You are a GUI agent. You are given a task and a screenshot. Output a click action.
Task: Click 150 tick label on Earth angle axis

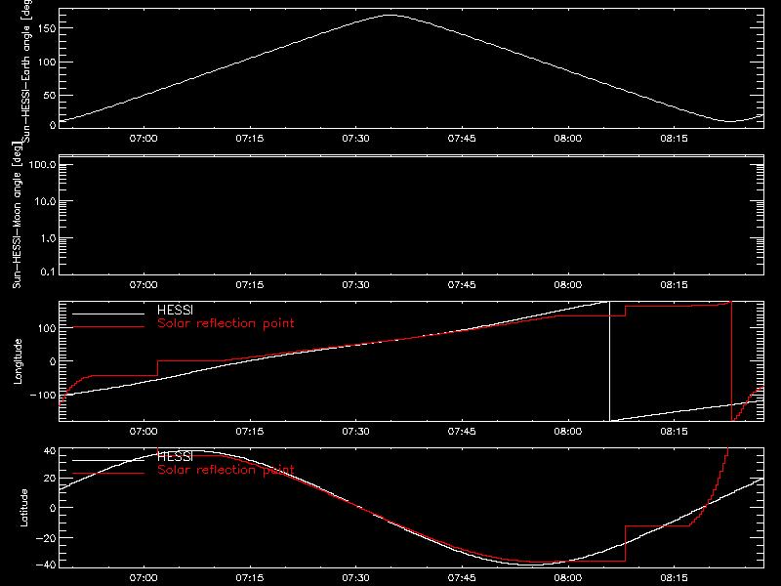(46, 29)
